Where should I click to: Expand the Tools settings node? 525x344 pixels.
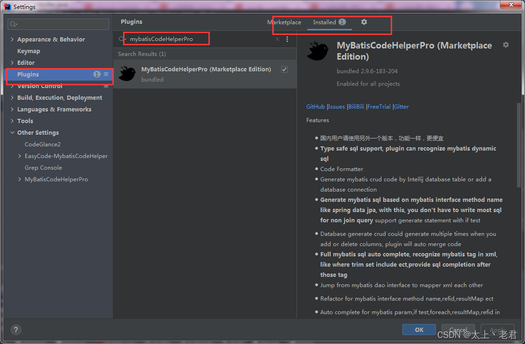click(12, 121)
